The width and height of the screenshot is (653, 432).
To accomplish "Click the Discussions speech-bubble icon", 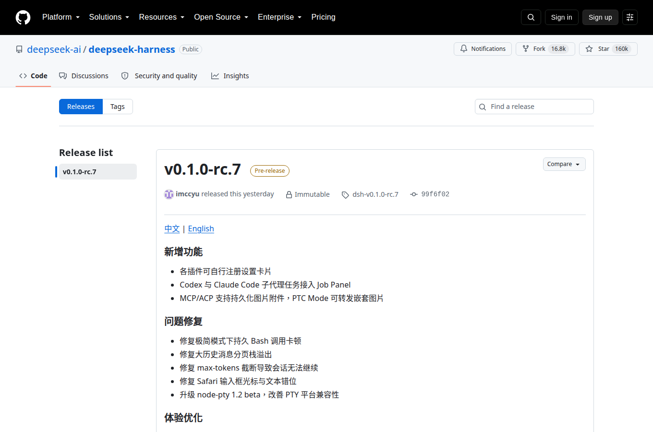I will tap(63, 76).
